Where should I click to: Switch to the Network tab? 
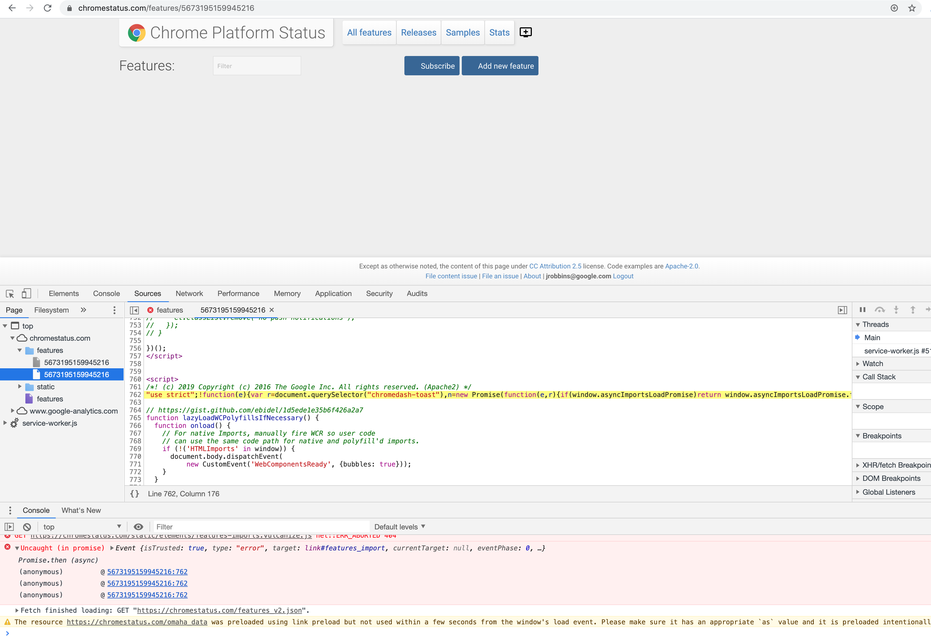[189, 294]
